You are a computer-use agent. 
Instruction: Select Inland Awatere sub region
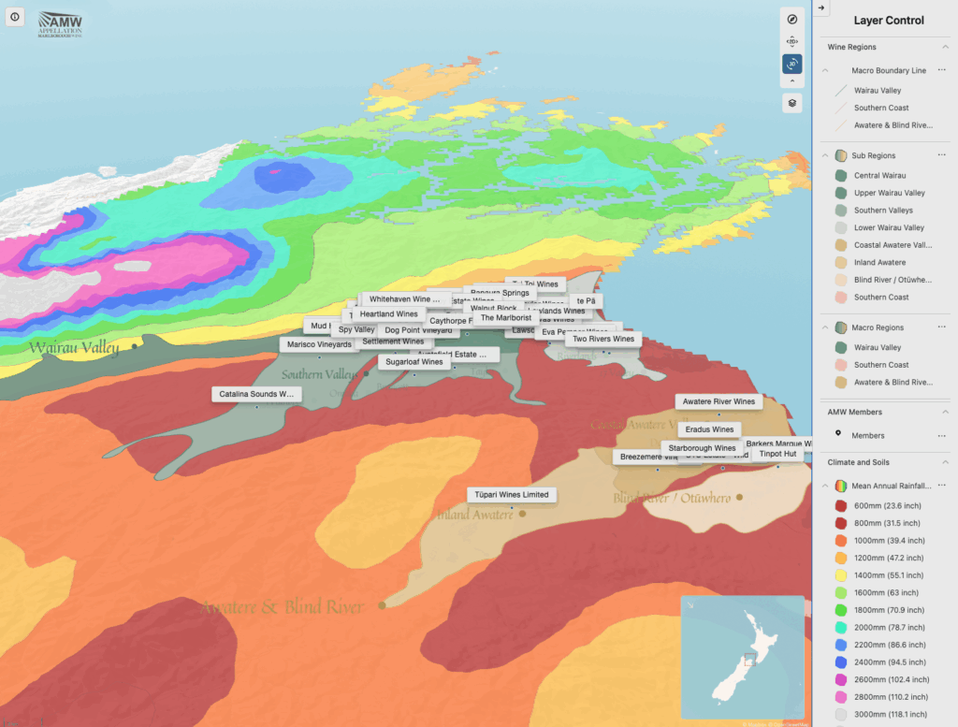tap(879, 263)
